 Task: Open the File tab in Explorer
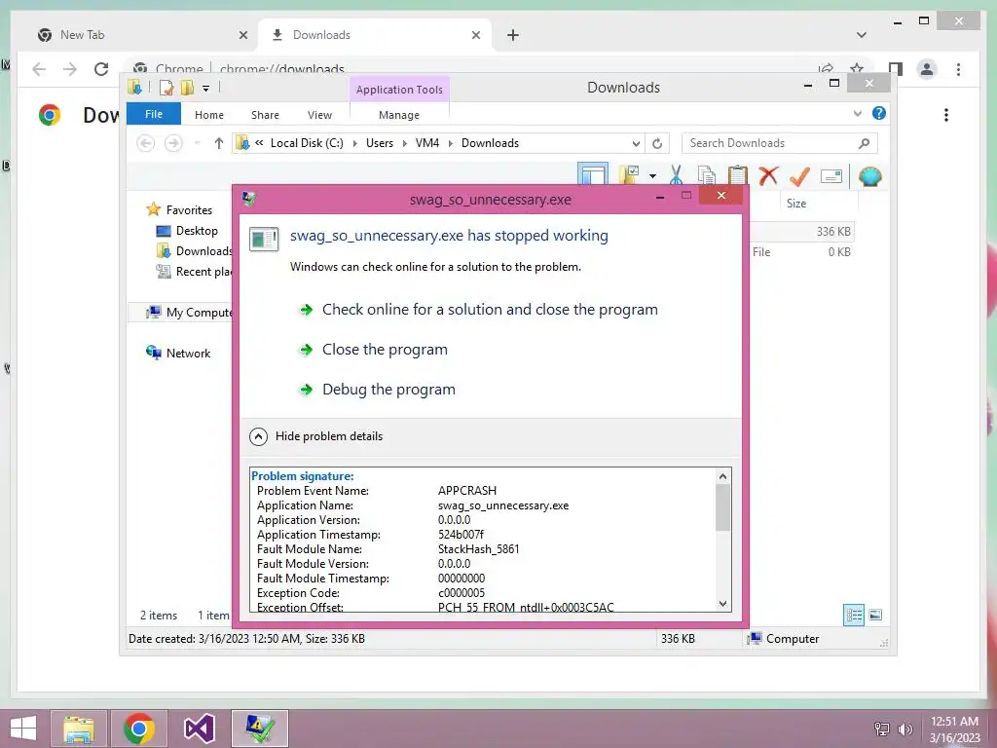click(154, 114)
